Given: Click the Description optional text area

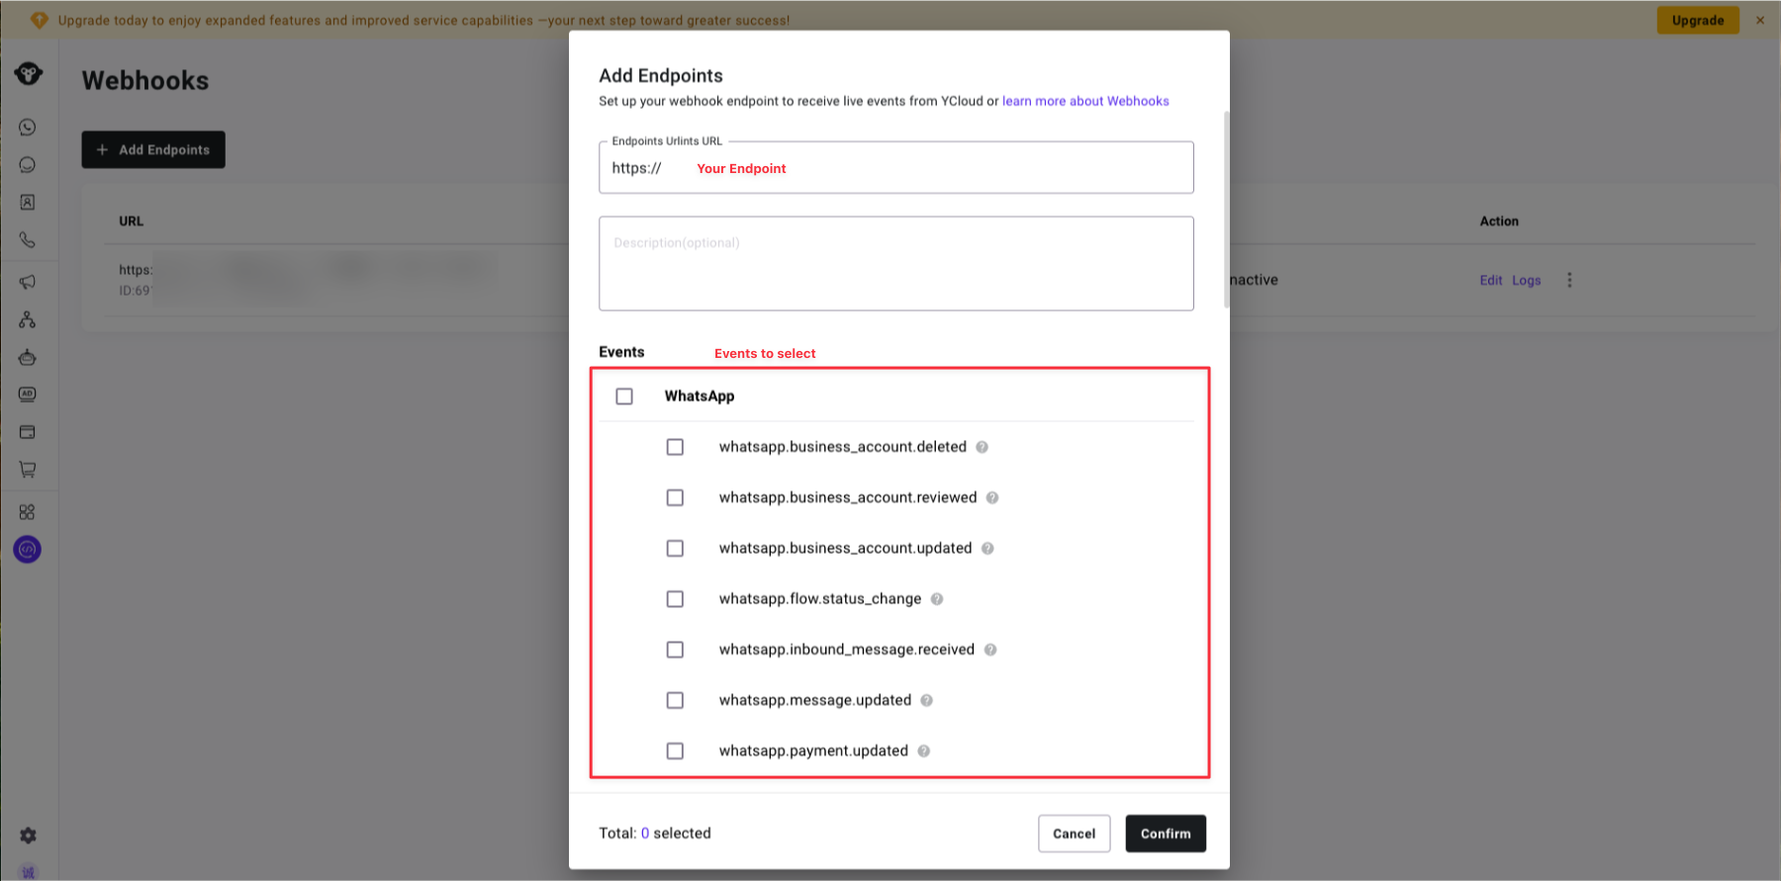Looking at the screenshot, I should (x=895, y=264).
